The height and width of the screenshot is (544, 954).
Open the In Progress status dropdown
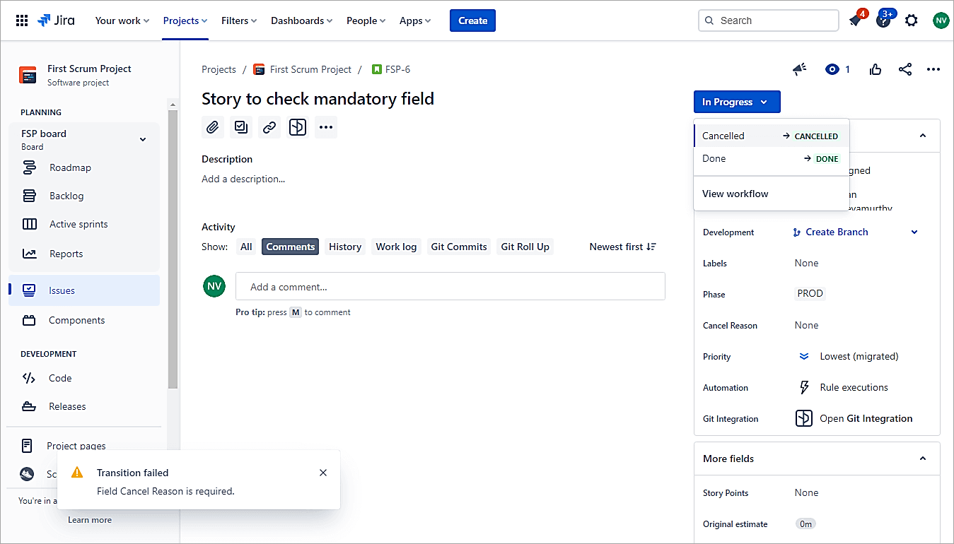coord(736,102)
